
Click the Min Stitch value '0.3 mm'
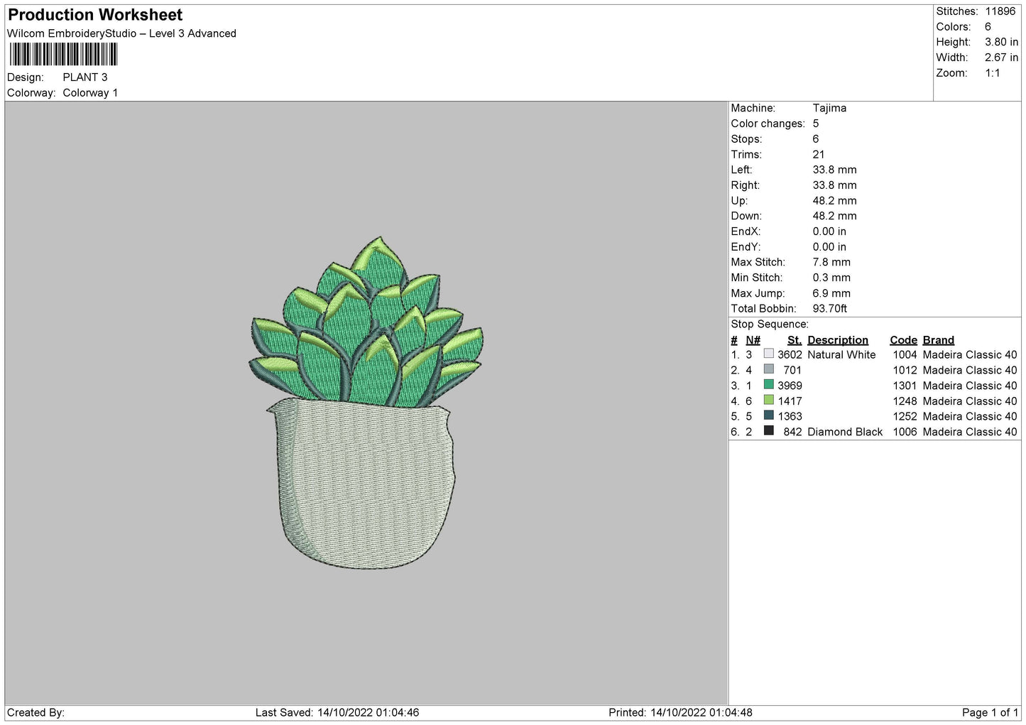coord(831,278)
